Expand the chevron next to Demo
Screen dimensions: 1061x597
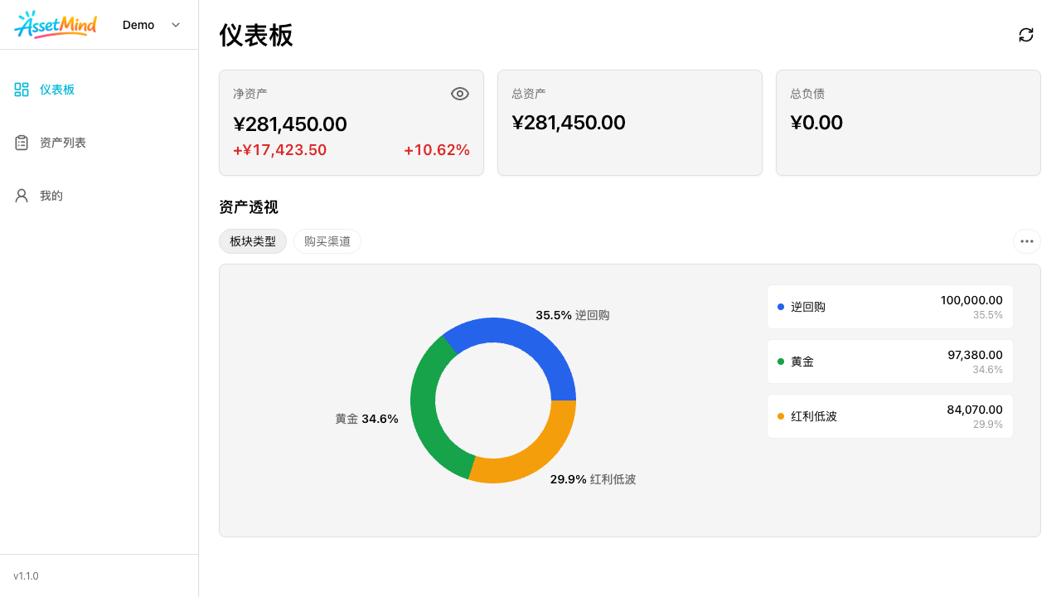(176, 25)
